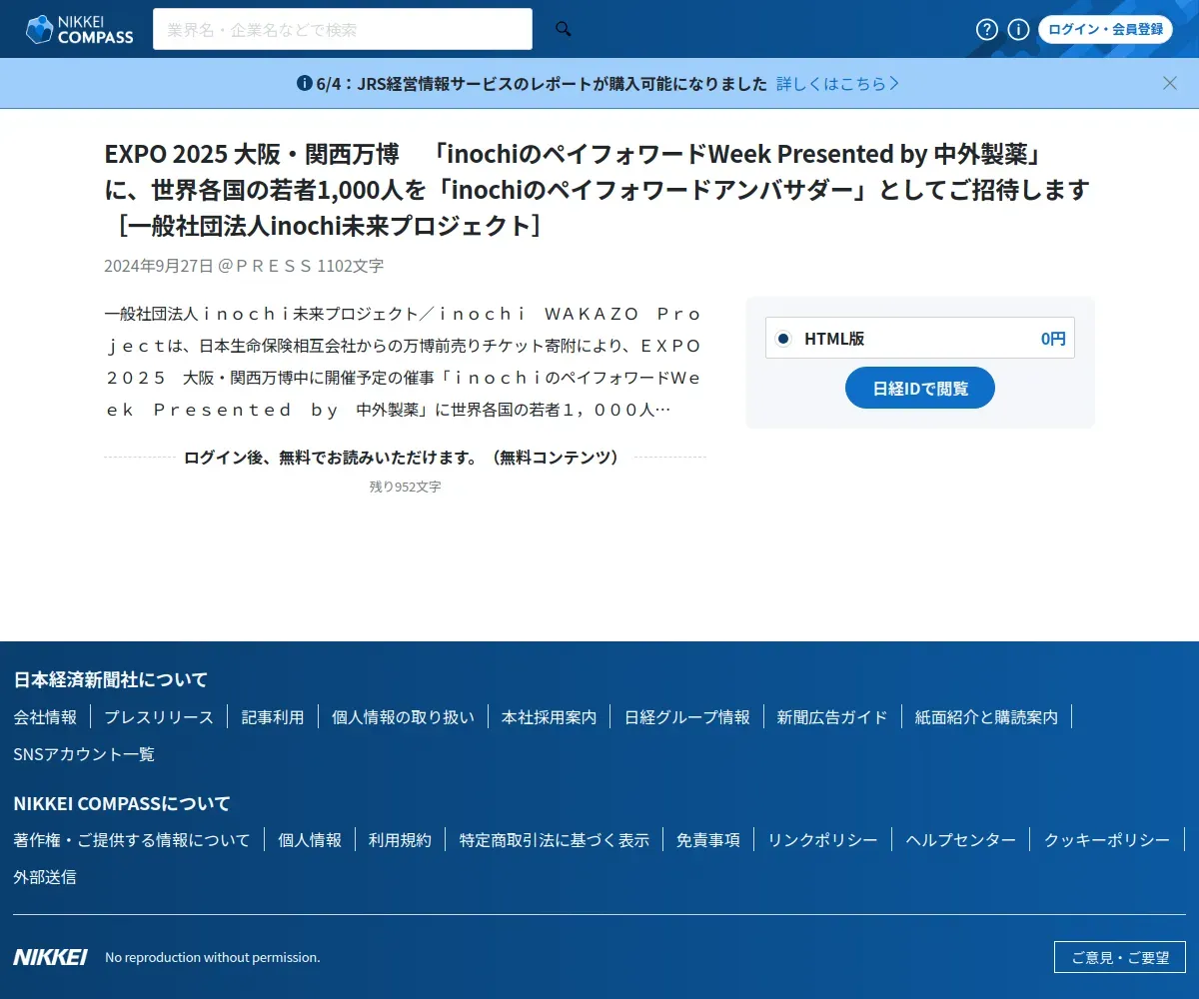Click the ログイン・会員登録 button
Viewport: 1199px width, 999px height.
pyautogui.click(x=1105, y=29)
